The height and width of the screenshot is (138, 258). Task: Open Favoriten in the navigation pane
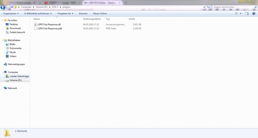(x=12, y=20)
